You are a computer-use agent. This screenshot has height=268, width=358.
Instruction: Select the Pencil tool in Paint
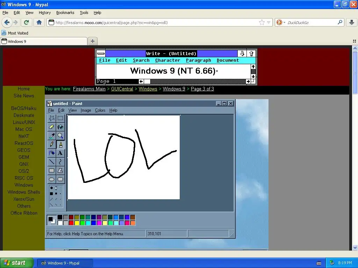point(52,144)
